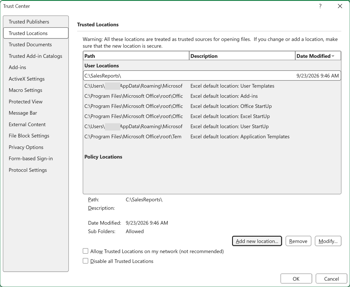
Task: Go to External Content settings
Action: pyautogui.click(x=36, y=124)
